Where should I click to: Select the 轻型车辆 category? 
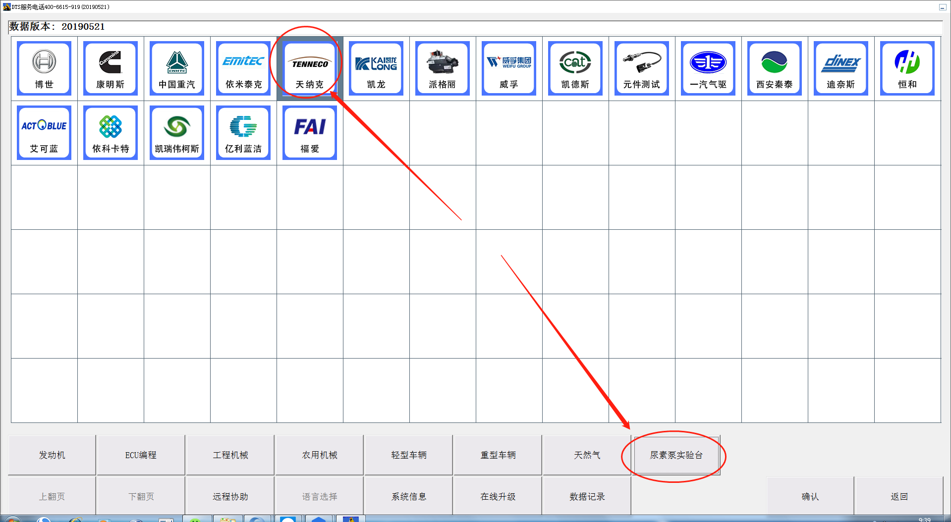pyautogui.click(x=409, y=455)
